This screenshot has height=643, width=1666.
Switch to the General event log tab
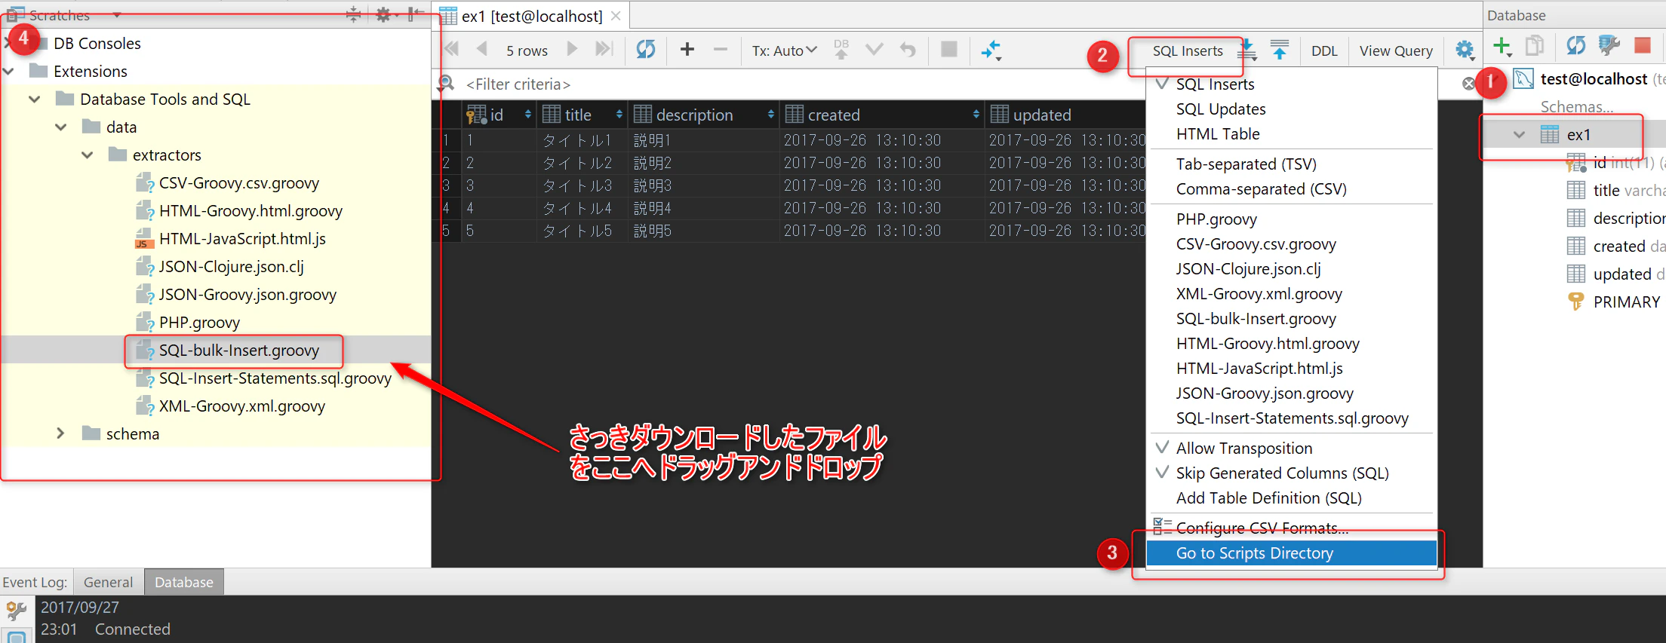point(108,582)
